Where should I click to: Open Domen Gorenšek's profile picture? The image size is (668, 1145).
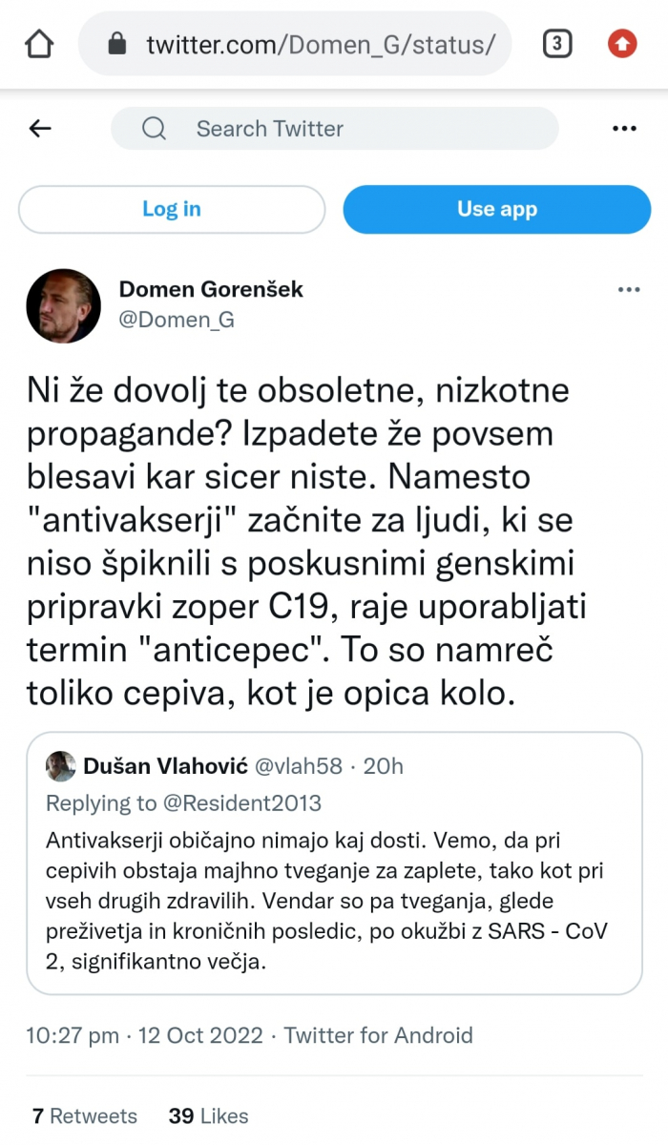[63, 305]
